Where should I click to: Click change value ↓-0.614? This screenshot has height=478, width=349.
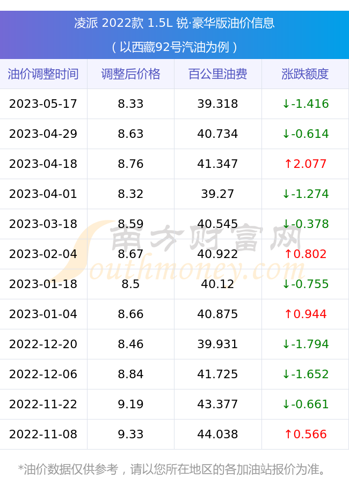coord(306,134)
